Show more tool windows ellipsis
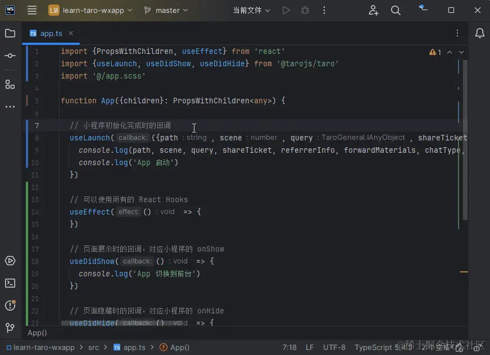The image size is (490, 355). point(10,107)
